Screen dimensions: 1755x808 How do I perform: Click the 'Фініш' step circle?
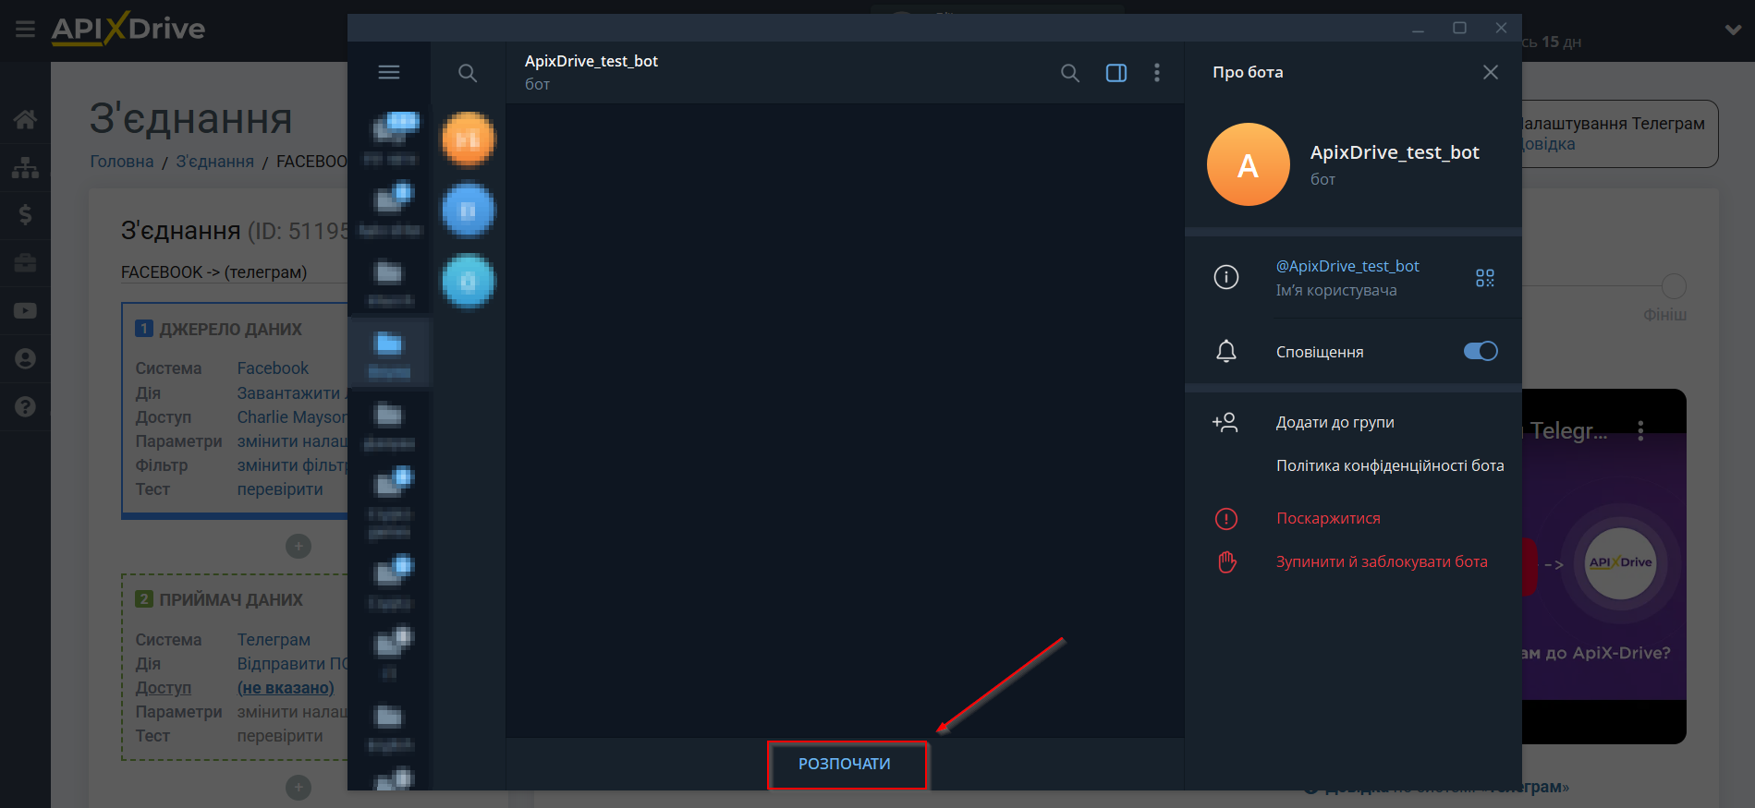click(1674, 286)
